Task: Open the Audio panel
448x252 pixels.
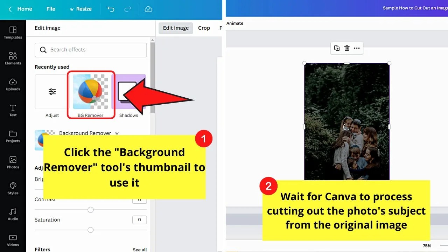Action: pos(13,214)
